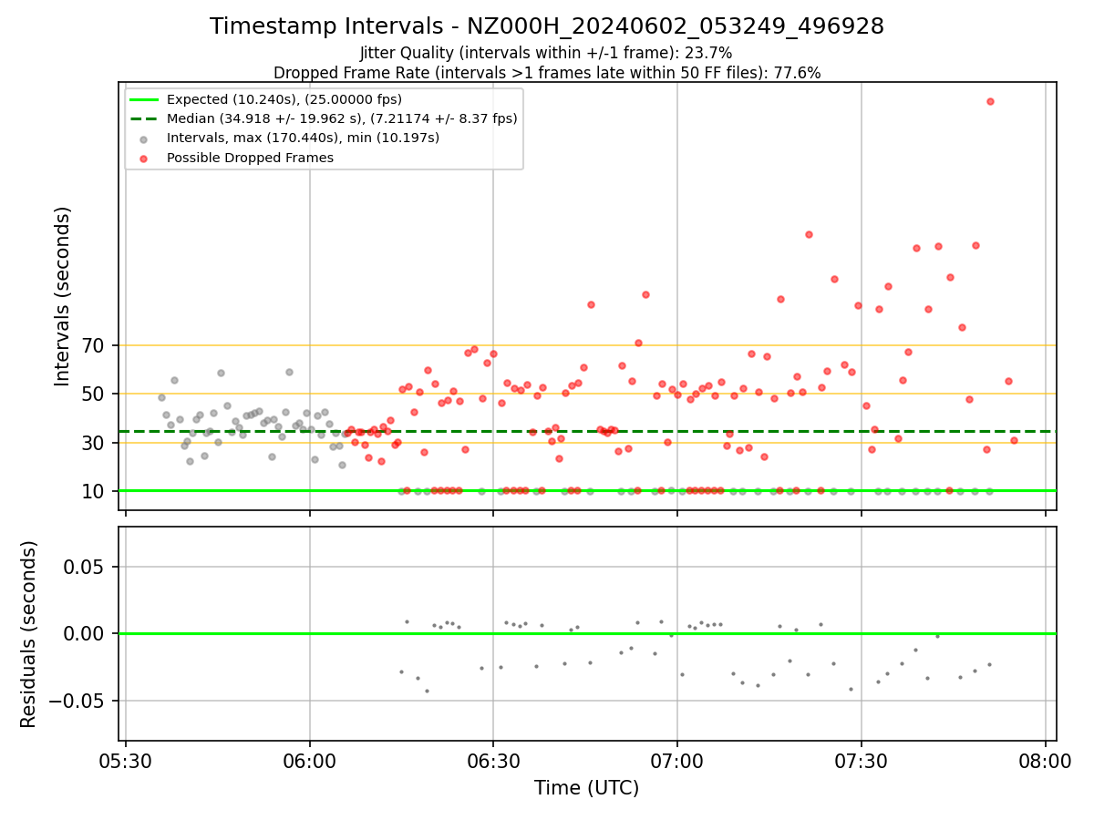Viewport: 1094px width, 820px height.
Task: Click the Jitter Quality 23.7% subtitle line
Action: click(546, 54)
